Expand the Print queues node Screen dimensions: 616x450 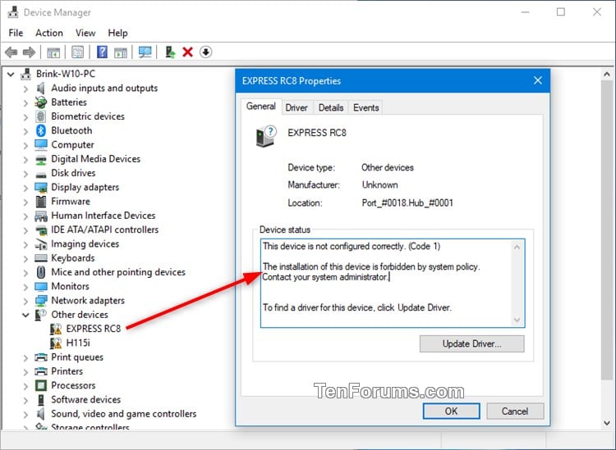25,358
